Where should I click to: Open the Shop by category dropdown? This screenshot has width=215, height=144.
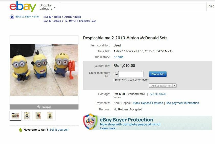tap(48, 7)
